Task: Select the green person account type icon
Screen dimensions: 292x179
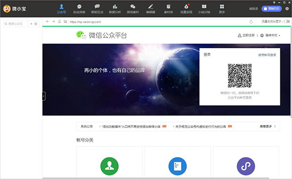Action: (x=109, y=166)
